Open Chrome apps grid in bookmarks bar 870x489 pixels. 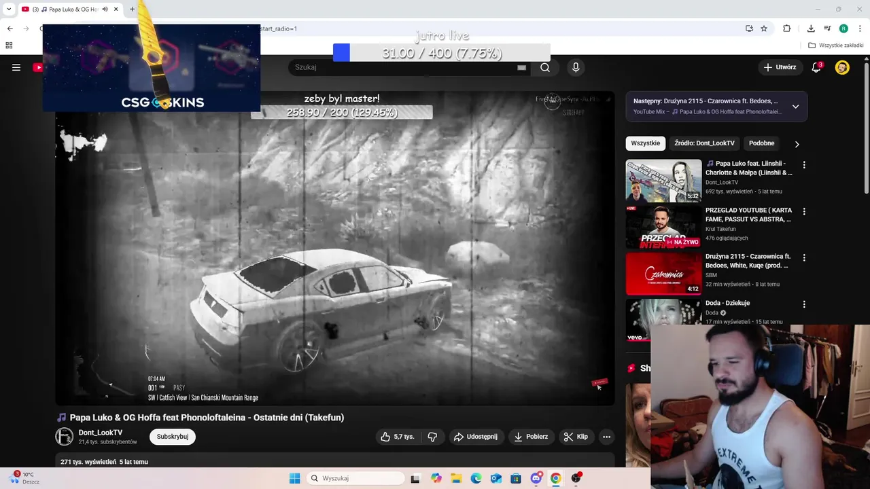coord(9,46)
